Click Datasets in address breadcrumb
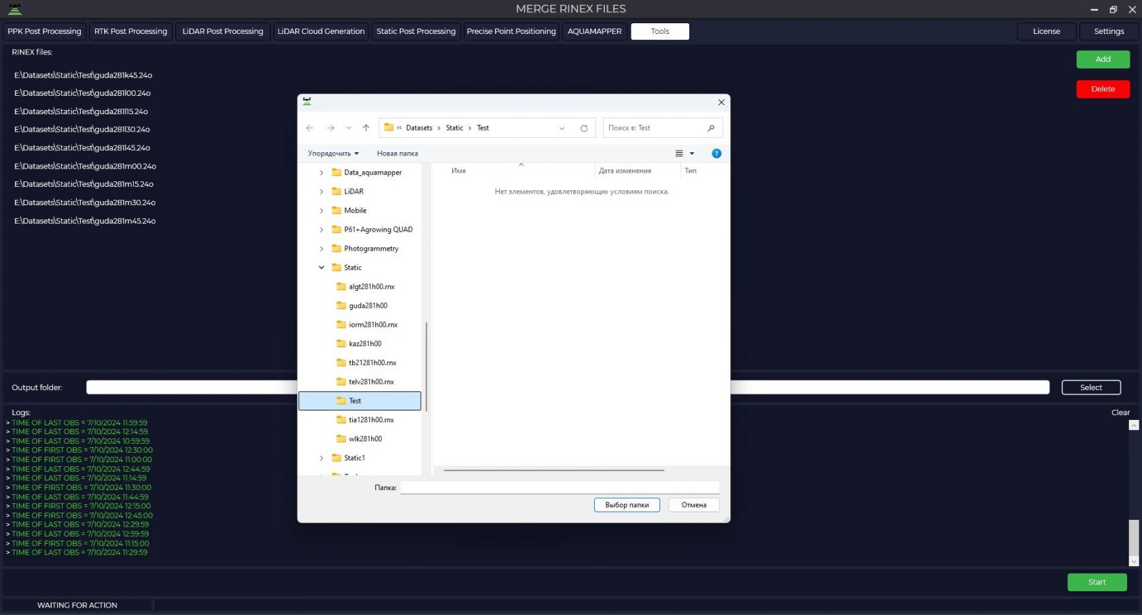 click(419, 128)
